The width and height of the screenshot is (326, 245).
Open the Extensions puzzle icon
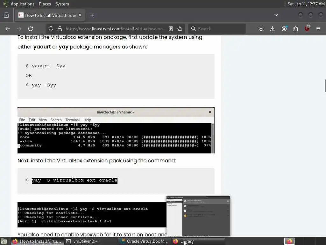[x=295, y=29]
